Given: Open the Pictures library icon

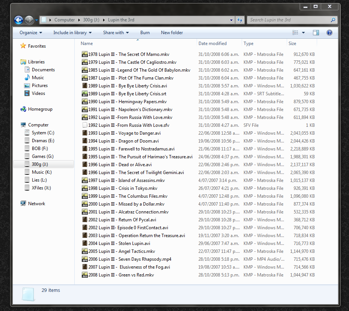Looking at the screenshot, I should pos(27,86).
